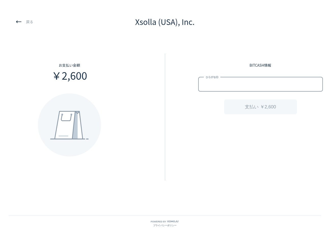Click the 戻る back link text

[x=30, y=22]
